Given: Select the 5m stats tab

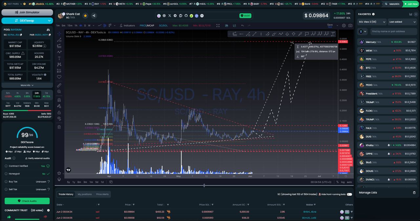Looking at the screenshot, I should (8, 95).
